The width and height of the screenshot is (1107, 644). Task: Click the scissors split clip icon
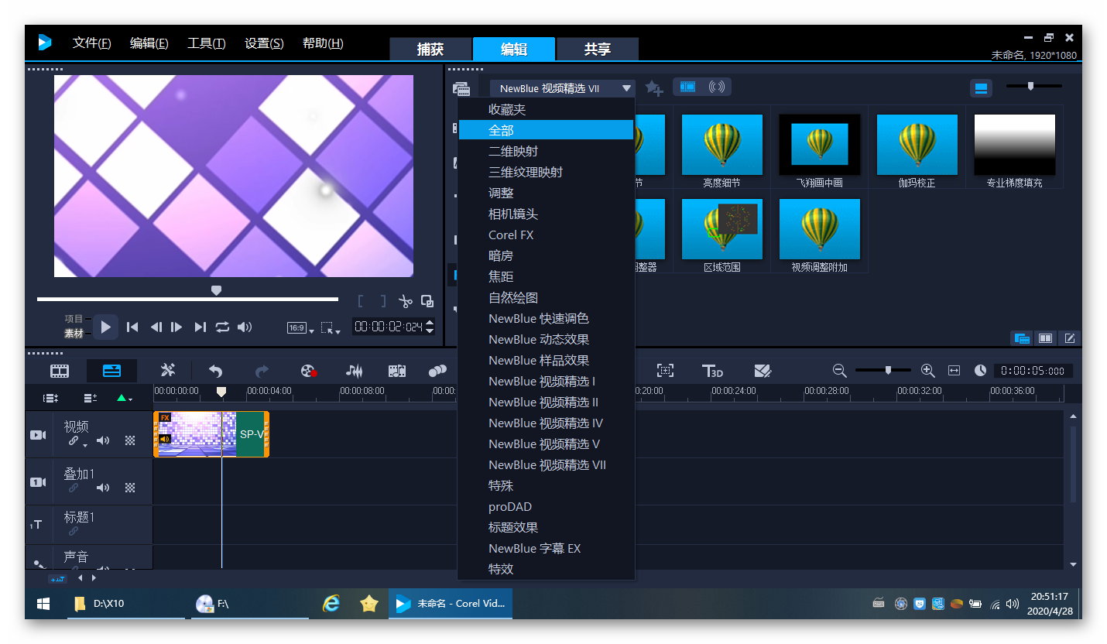405,301
